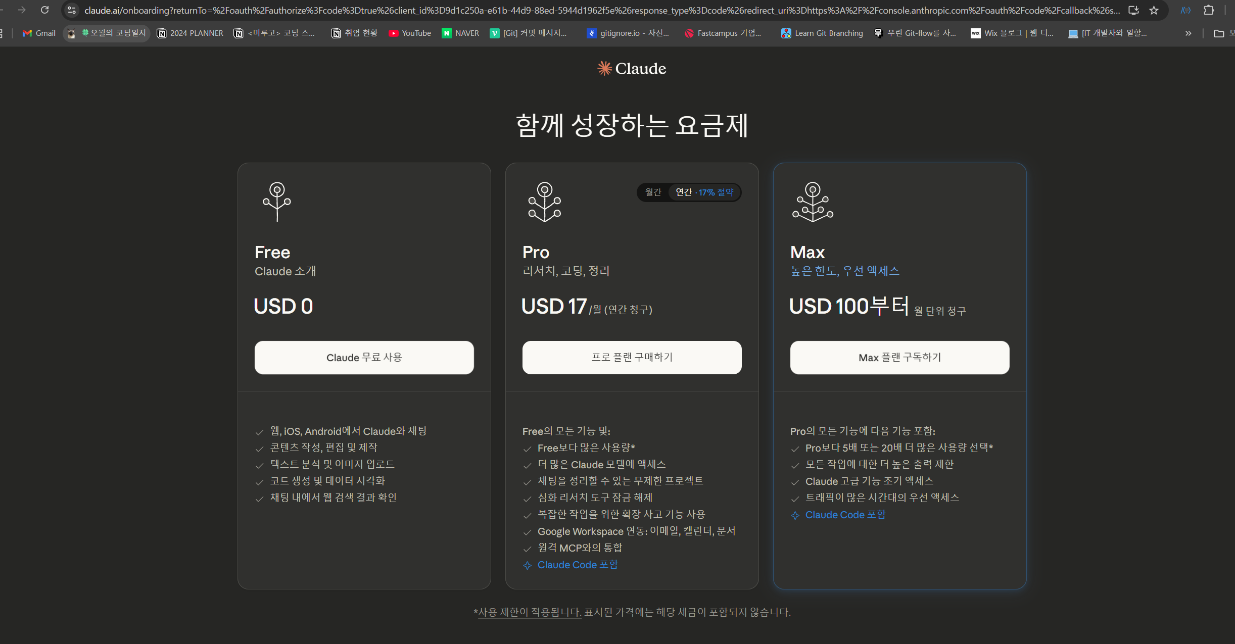Open the browser extensions puzzle icon
Viewport: 1235px width, 644px height.
tap(1209, 10)
